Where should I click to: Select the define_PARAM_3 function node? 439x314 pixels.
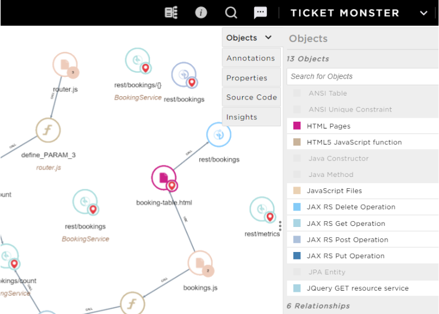48,130
